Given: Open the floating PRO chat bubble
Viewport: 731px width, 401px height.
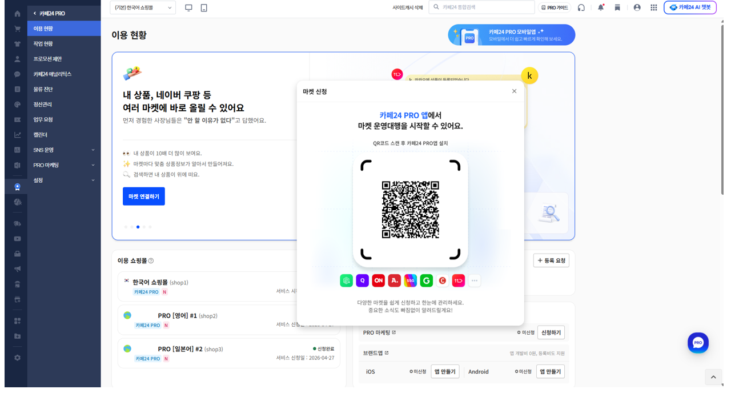Looking at the screenshot, I should 698,343.
